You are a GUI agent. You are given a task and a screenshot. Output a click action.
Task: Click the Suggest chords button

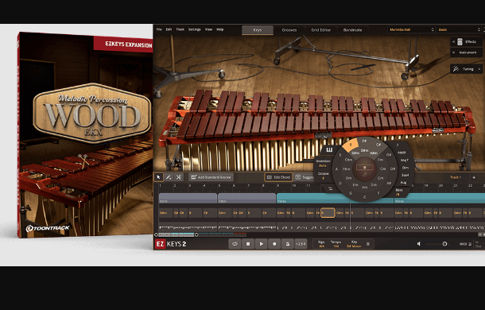tap(305, 177)
